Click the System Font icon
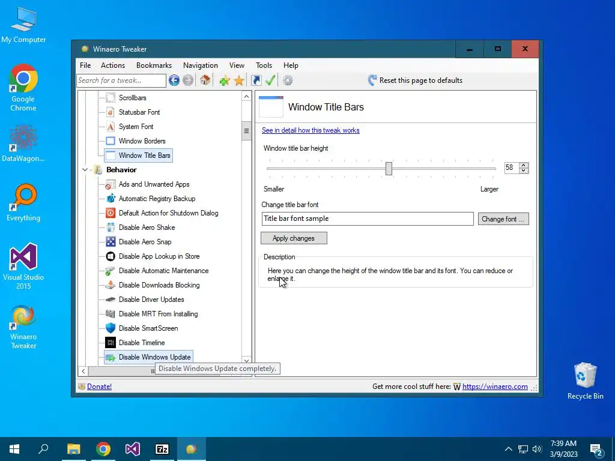This screenshot has height=461, width=615. coord(111,127)
